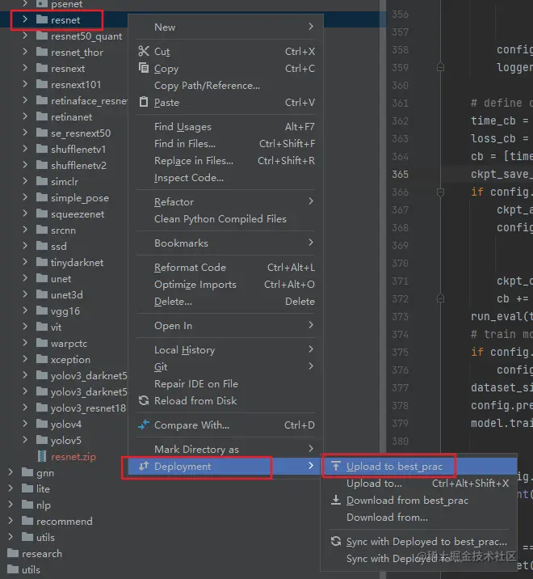
Task: Click the 'loss_cb =' code text
Action: (x=499, y=138)
